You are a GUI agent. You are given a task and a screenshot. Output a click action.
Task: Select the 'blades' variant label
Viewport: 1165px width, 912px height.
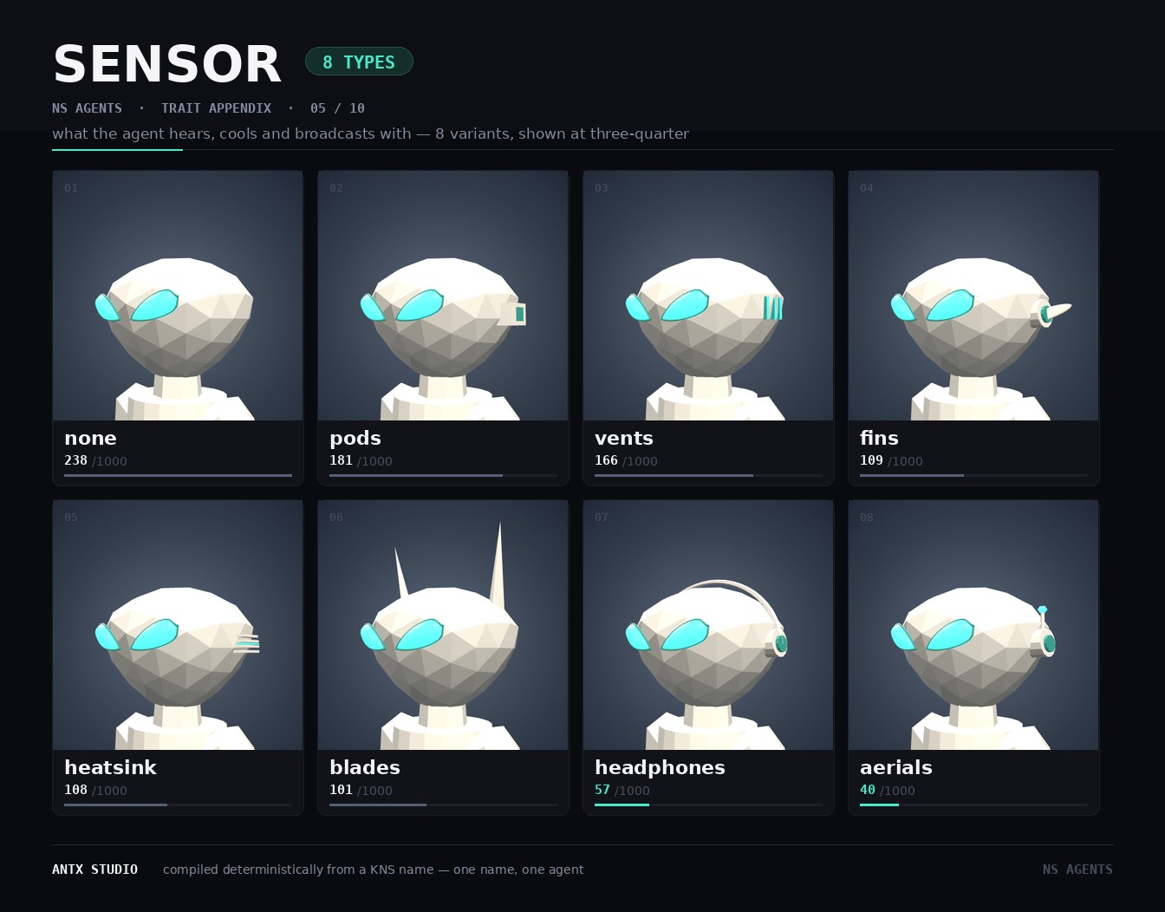pos(365,767)
